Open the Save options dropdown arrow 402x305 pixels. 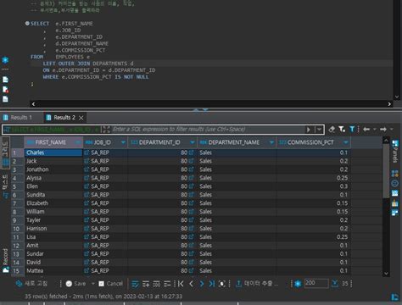coord(92,284)
